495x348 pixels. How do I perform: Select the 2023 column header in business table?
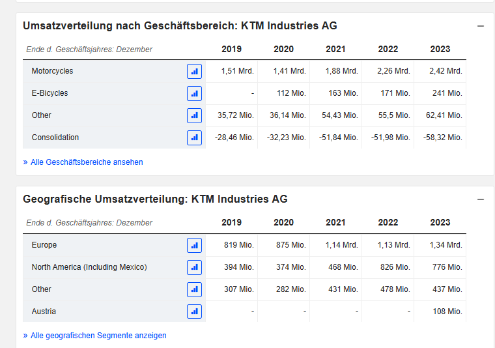pos(440,49)
